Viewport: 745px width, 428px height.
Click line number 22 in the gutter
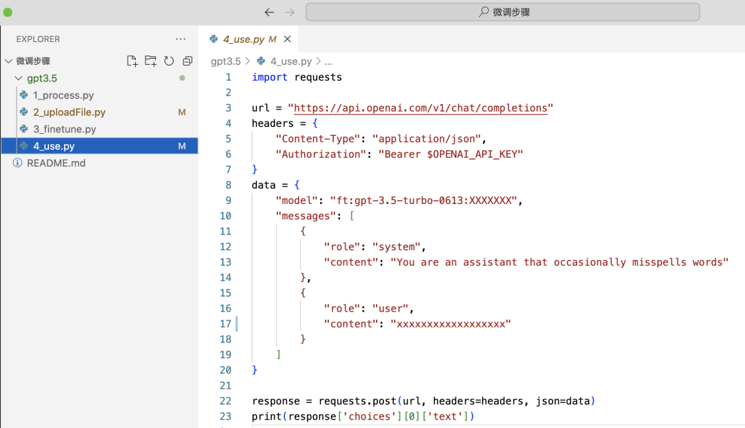(x=225, y=401)
